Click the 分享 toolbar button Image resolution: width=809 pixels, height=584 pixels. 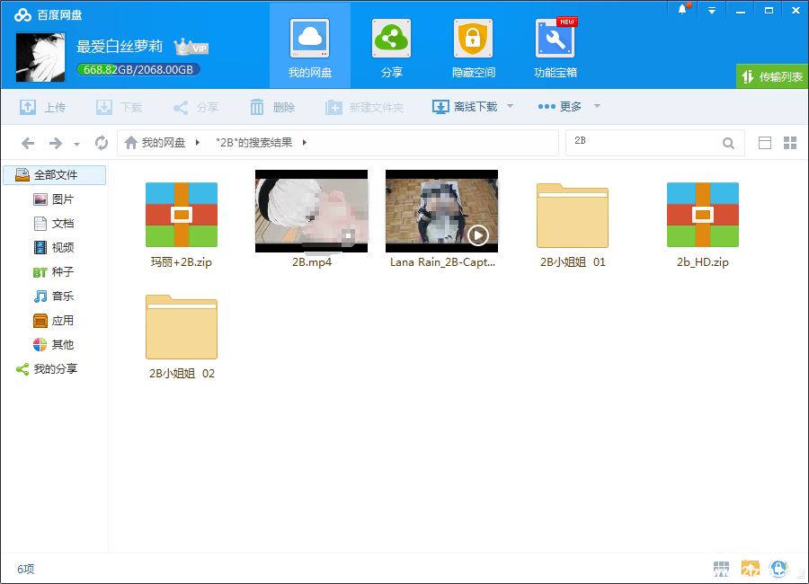click(196, 107)
